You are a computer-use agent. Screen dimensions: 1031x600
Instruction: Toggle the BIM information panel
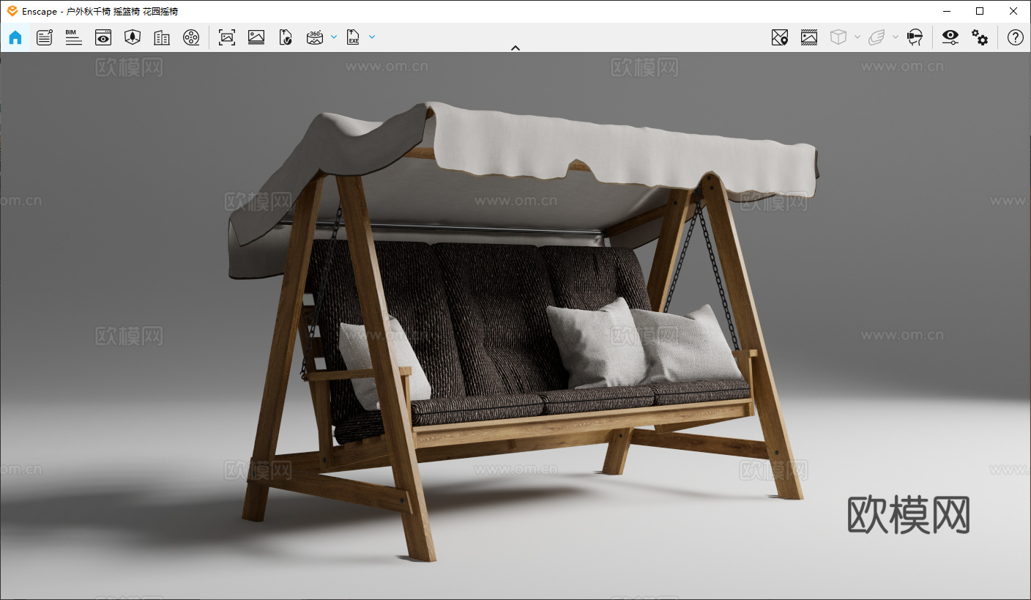73,37
